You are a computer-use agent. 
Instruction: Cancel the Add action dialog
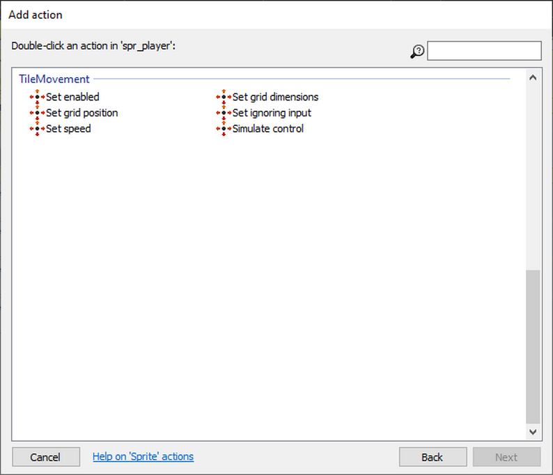click(46, 457)
